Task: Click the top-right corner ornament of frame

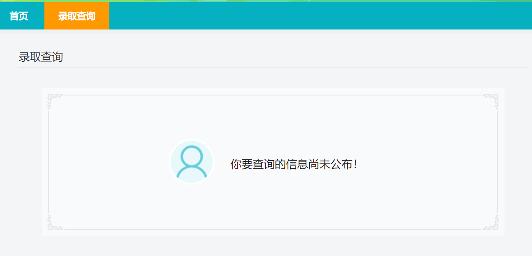Action: tap(491, 101)
